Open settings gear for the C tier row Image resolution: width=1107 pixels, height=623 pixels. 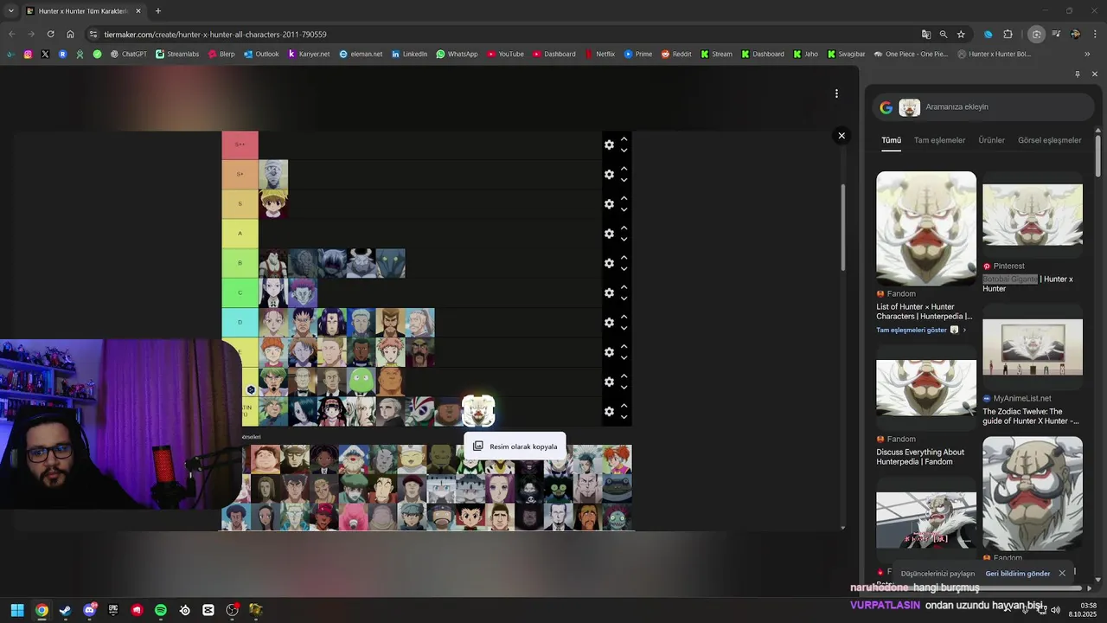[x=609, y=292]
